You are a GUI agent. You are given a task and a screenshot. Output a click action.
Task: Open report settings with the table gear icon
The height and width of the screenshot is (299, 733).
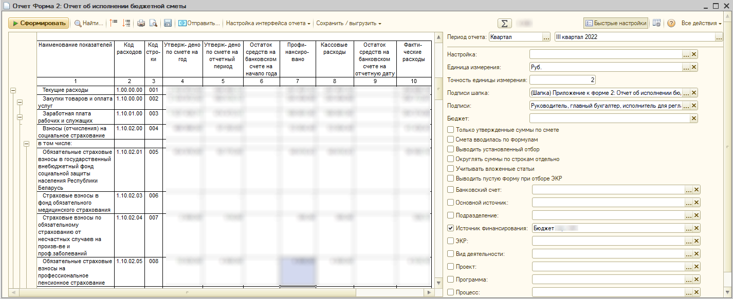(656, 23)
